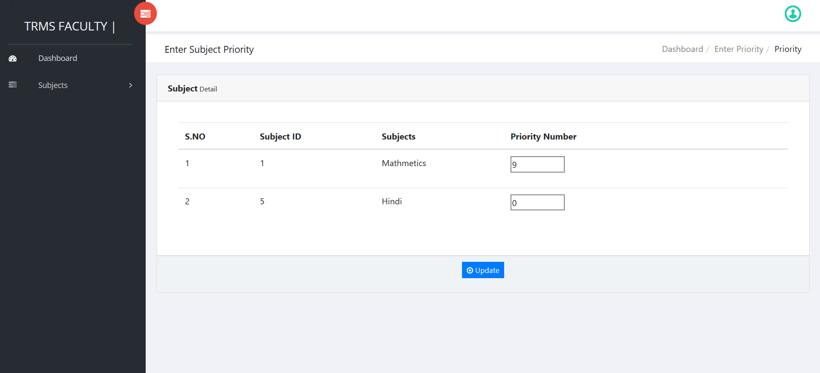
Task: Expand the Subjects menu chevron arrow
Action: pyautogui.click(x=131, y=85)
